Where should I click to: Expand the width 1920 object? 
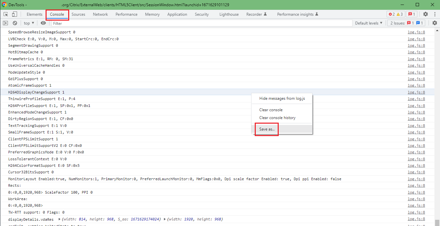(x=165, y=219)
